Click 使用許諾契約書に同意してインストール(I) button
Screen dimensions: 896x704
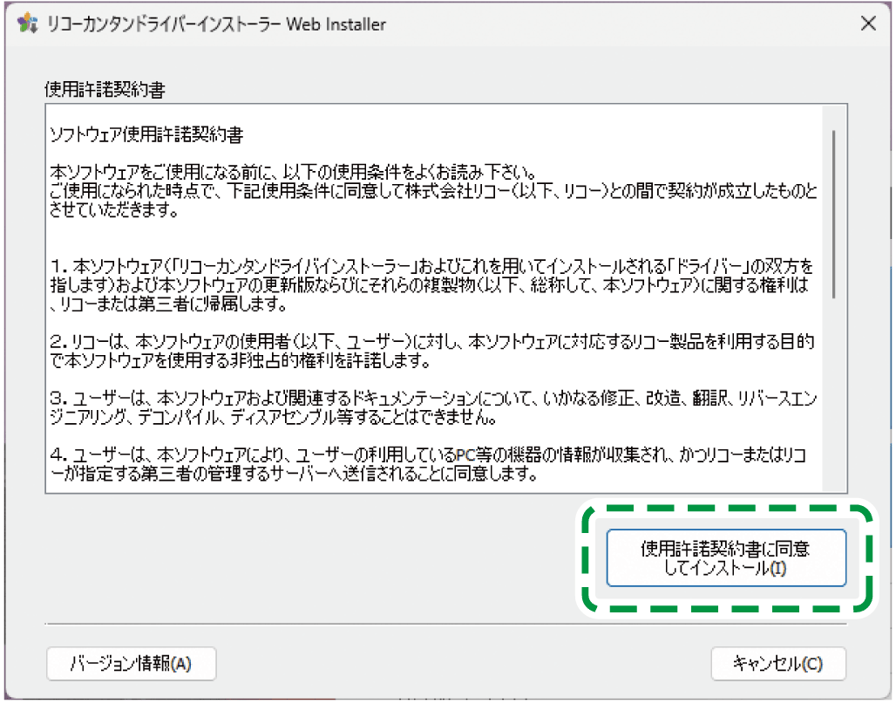point(725,557)
